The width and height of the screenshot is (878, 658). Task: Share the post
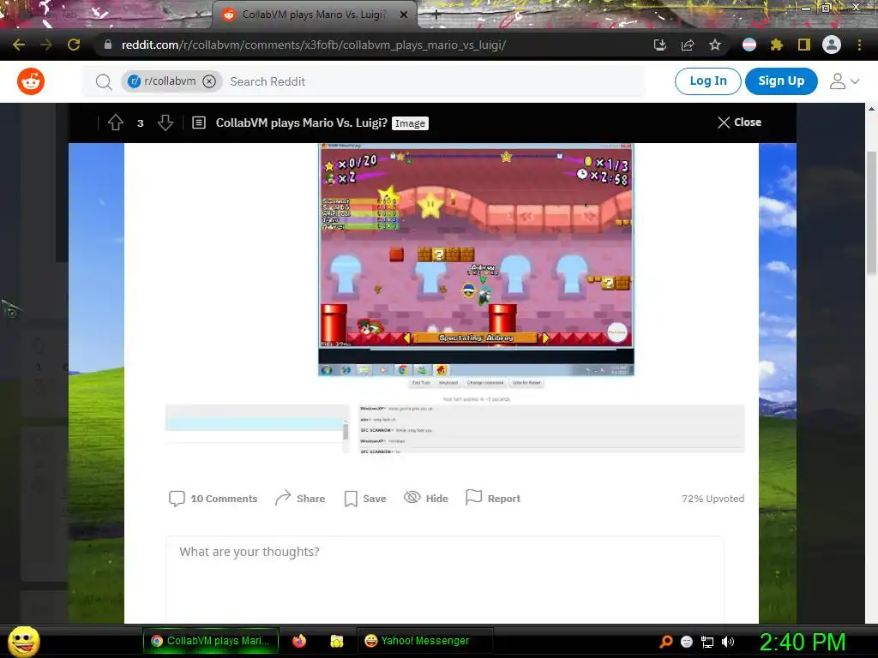(300, 499)
